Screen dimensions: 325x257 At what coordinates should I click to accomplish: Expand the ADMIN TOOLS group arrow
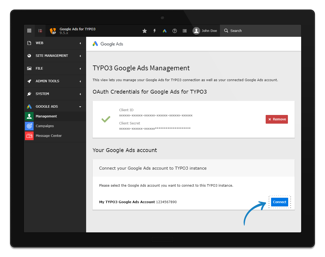pos(80,81)
